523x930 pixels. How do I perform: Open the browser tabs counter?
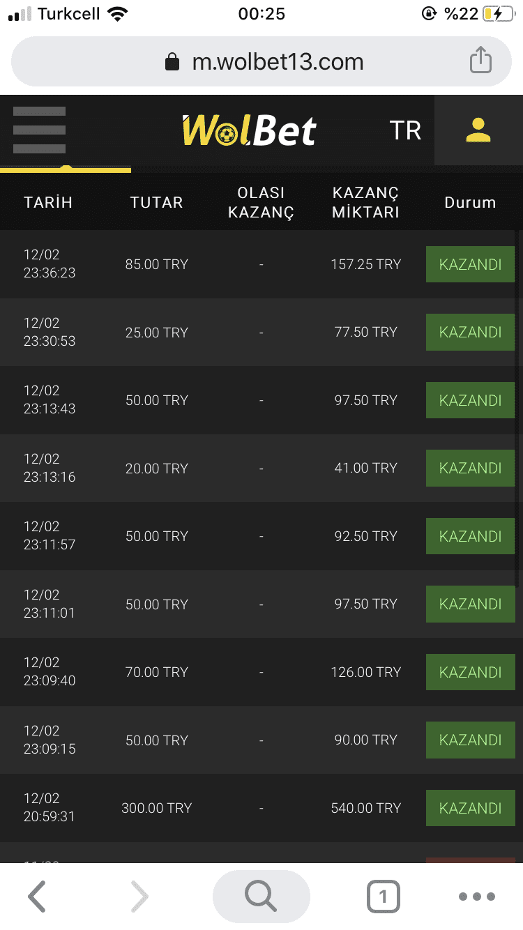tap(383, 897)
